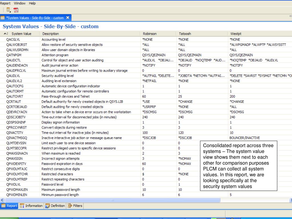The height and width of the screenshot is (219, 292).
Task: Sort by the System Value column header
Action: [x=20, y=34]
